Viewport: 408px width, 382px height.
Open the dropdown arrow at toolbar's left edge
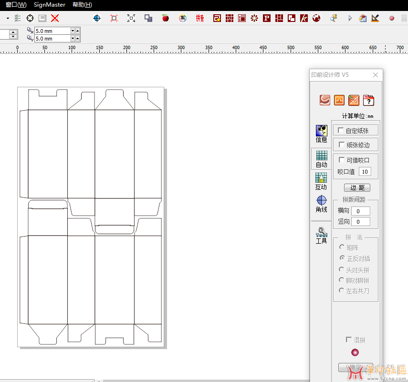tap(8, 18)
